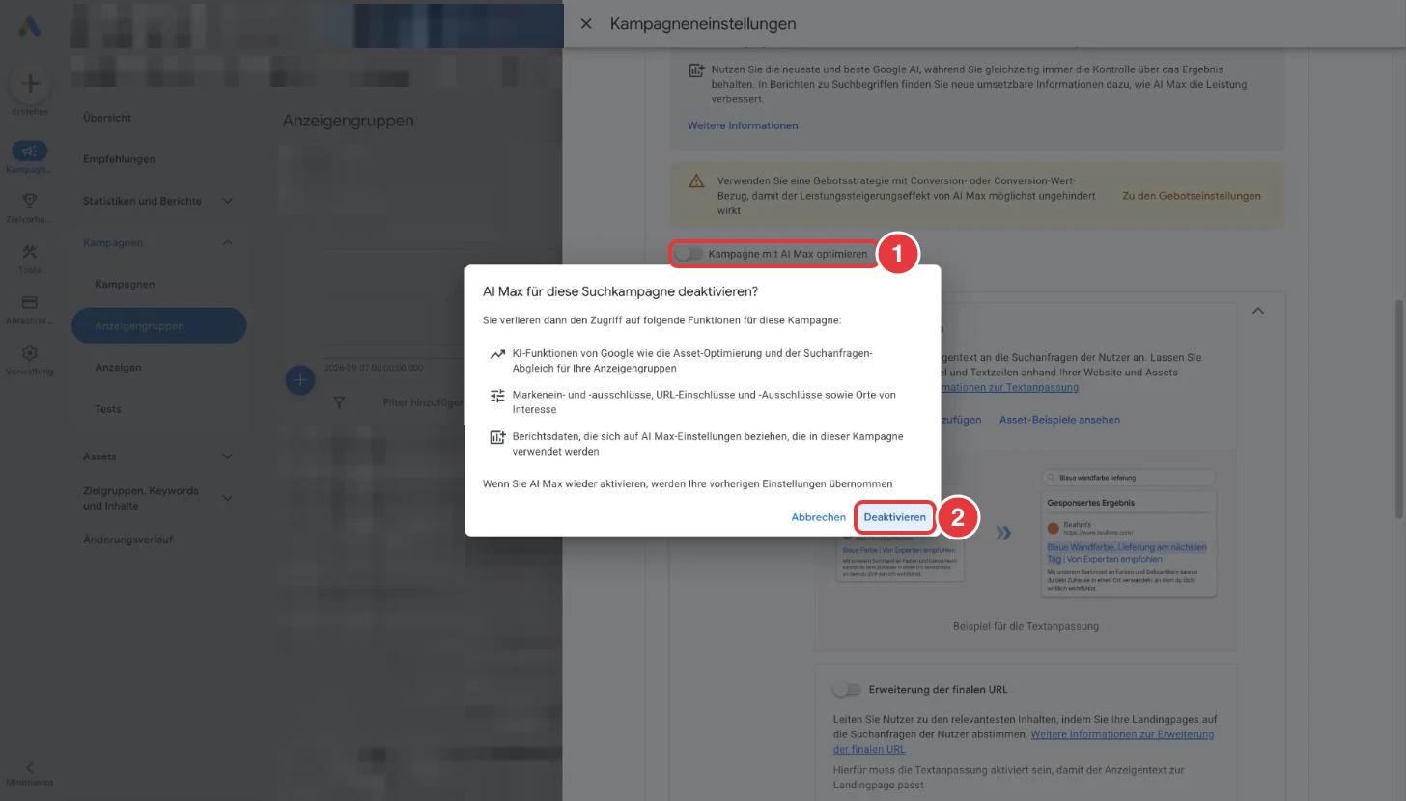Select Kampagnen sub-item
The image size is (1406, 801).
click(125, 285)
